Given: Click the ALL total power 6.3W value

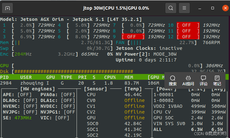Looking at the screenshot, I should coord(197,129).
